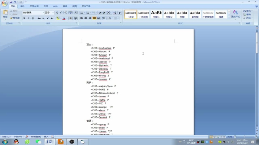Viewport: 259px width, 145px height.
Task: Sort text with the A-Z sort icon
Action: coord(115,13)
